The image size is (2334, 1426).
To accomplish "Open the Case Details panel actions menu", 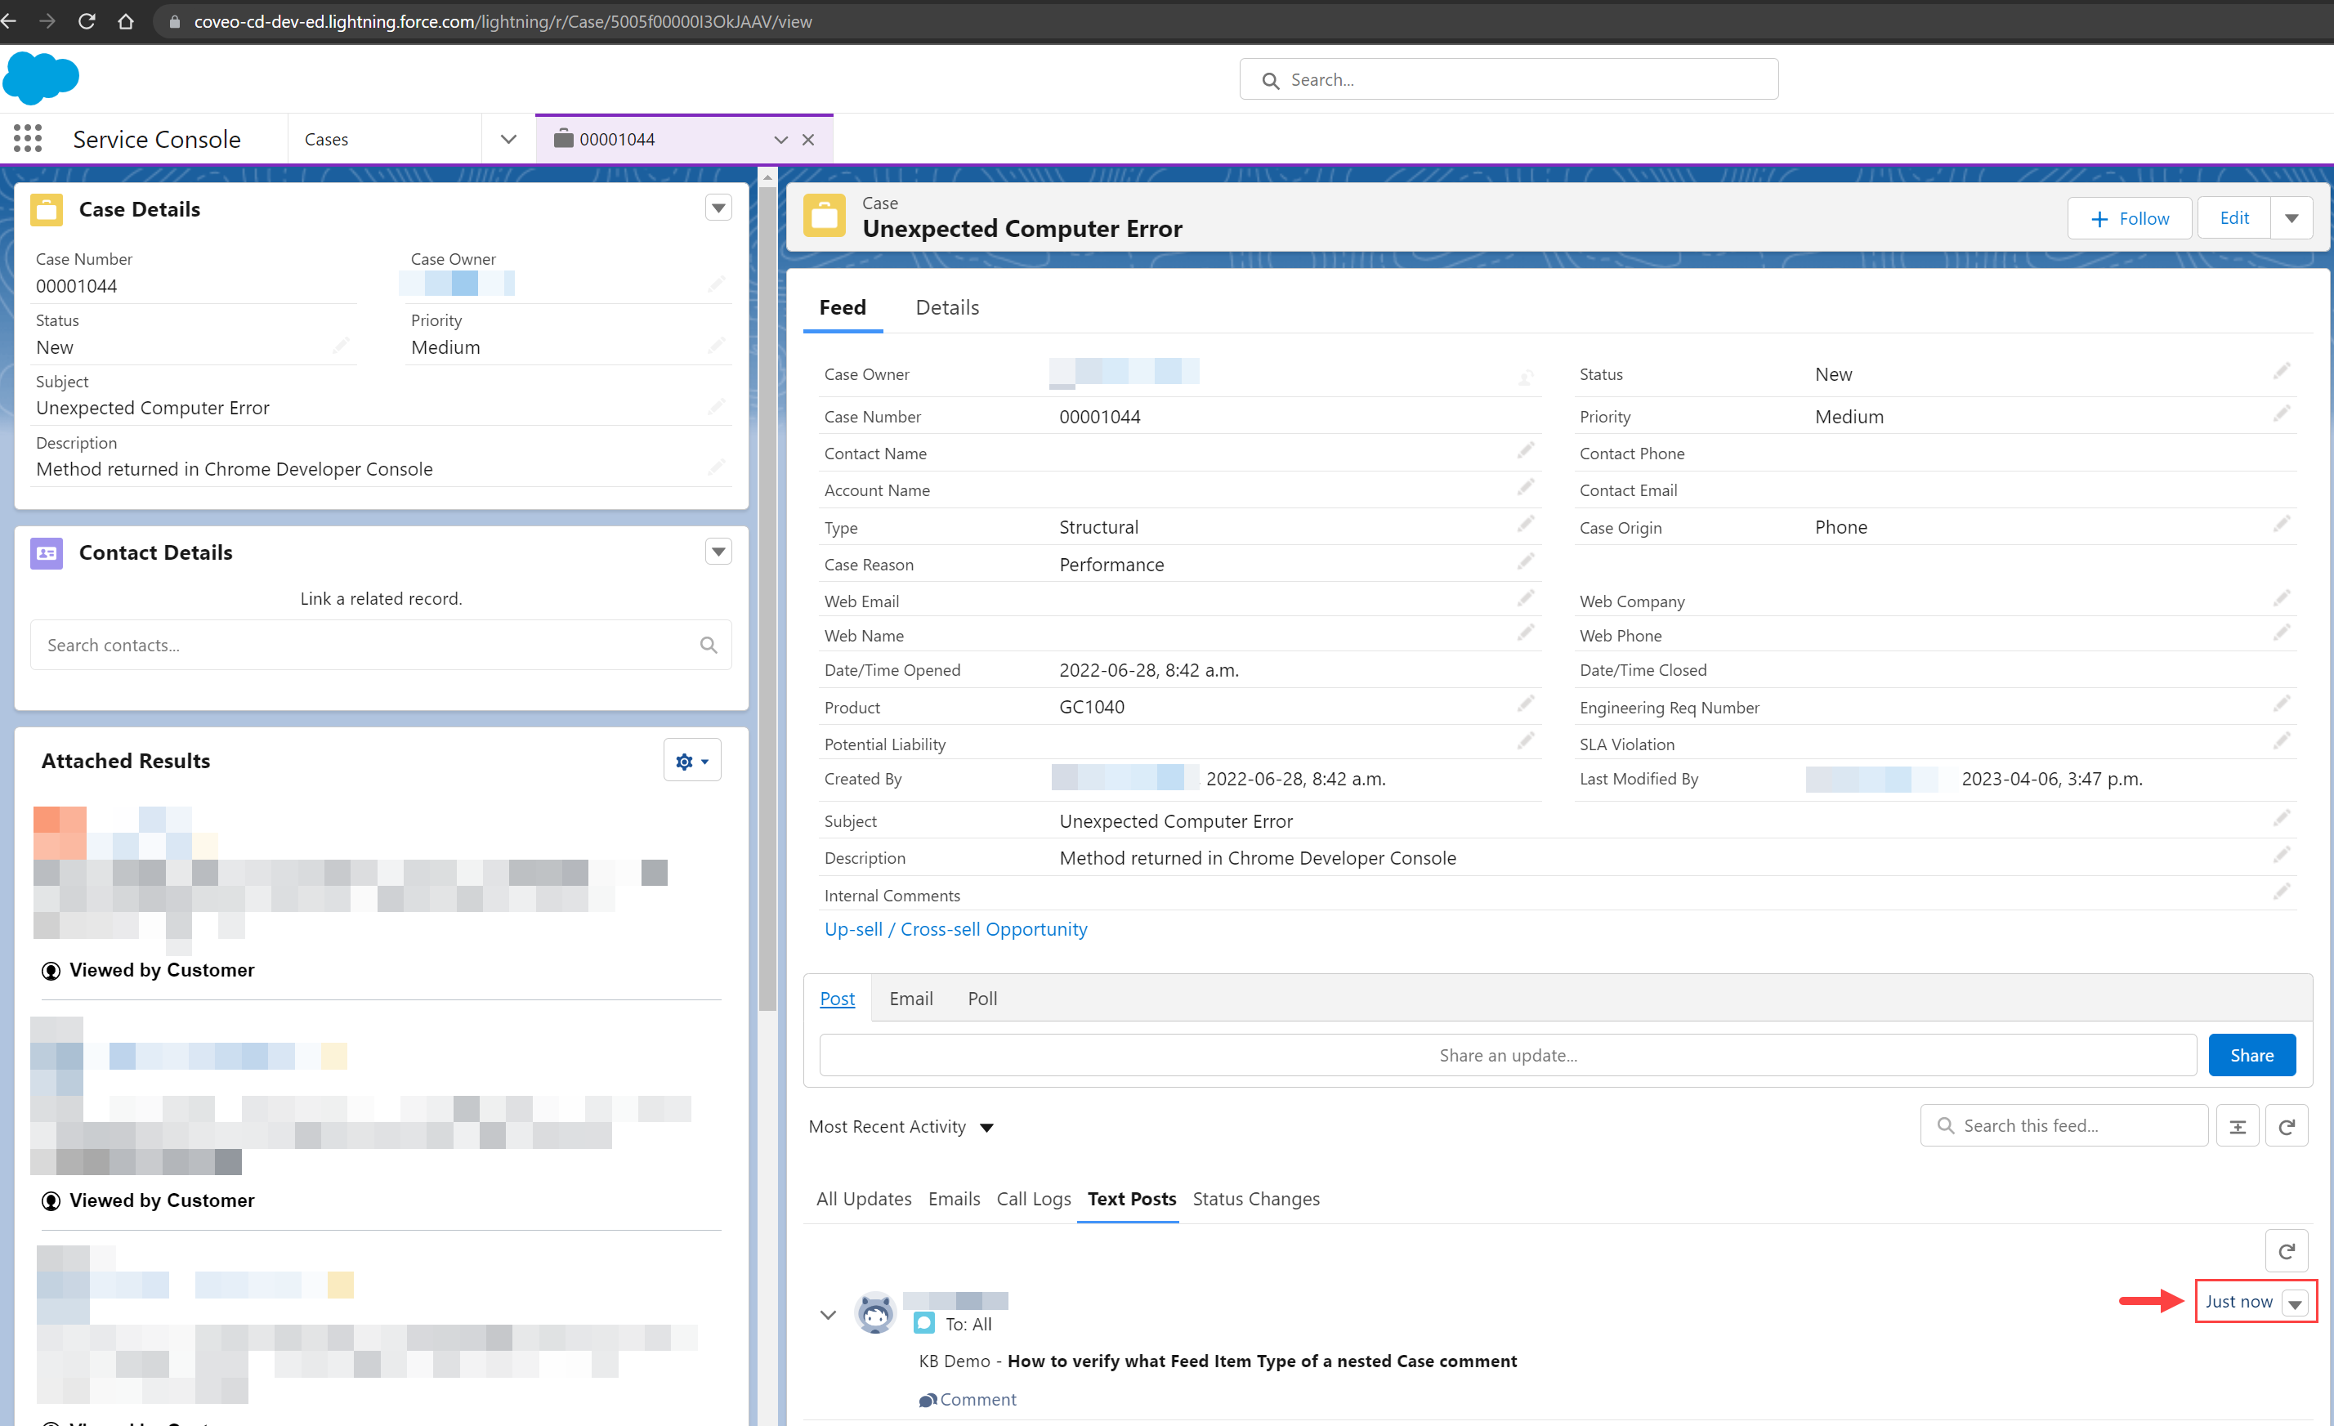I will click(718, 208).
